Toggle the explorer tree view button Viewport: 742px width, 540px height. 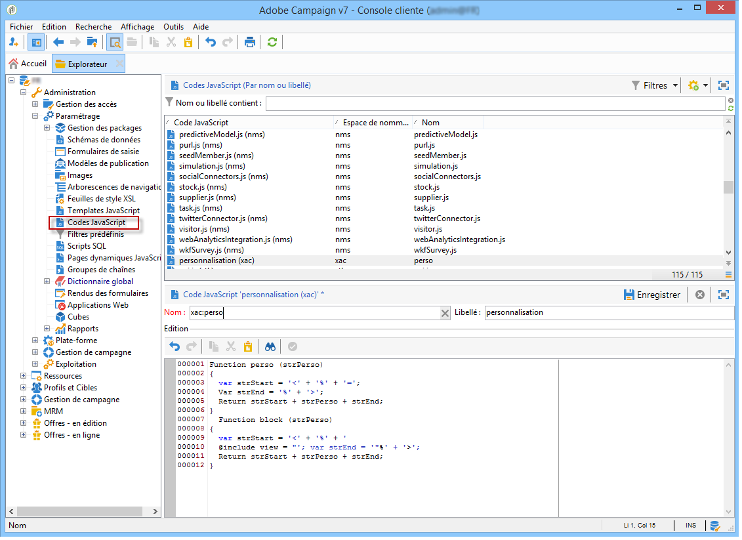(36, 43)
